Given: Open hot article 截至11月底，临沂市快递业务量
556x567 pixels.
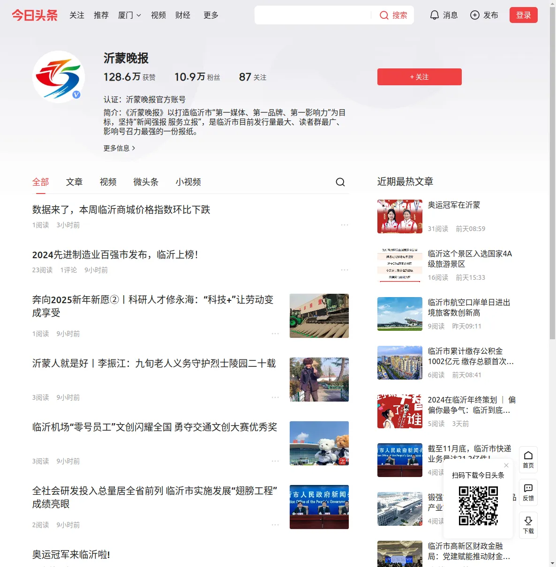Looking at the screenshot, I should pyautogui.click(x=470, y=448).
